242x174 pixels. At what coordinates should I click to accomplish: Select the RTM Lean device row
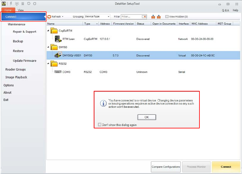(143, 39)
